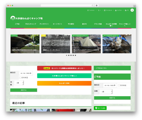Open the X social link

(x=99, y=10)
